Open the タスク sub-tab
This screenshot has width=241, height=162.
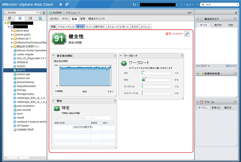point(135,26)
